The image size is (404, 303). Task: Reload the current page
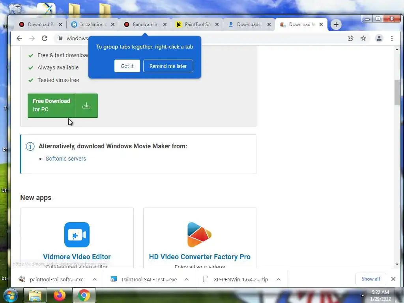click(45, 38)
